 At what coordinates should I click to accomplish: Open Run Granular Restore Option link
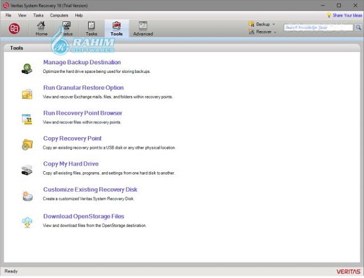(x=83, y=87)
